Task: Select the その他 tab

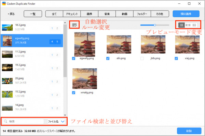Action: tap(160, 14)
